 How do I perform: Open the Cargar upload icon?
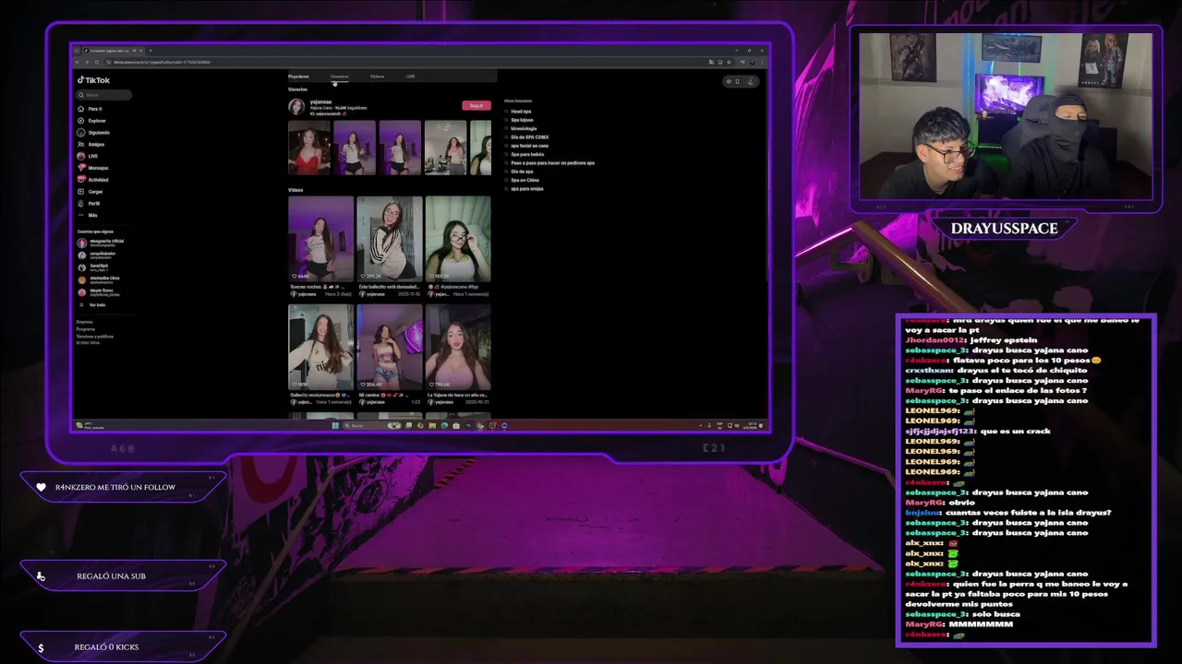[x=81, y=192]
